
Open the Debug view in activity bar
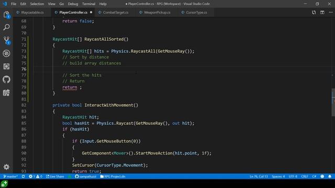click(x=6, y=53)
